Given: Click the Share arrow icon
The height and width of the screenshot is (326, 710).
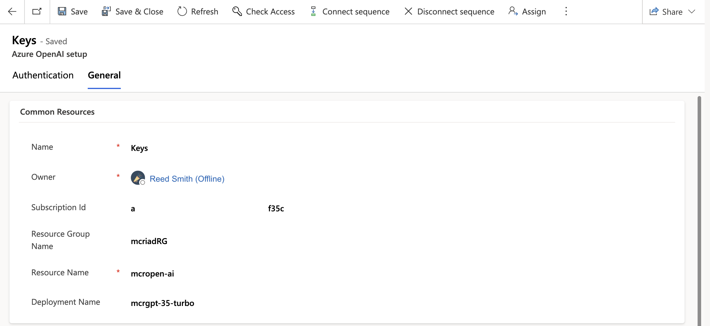Looking at the screenshot, I should (654, 11).
